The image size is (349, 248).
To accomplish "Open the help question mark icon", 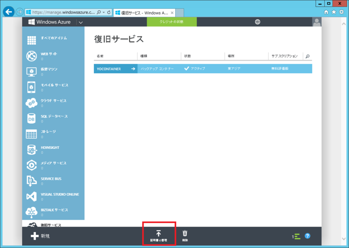I will click(308, 236).
